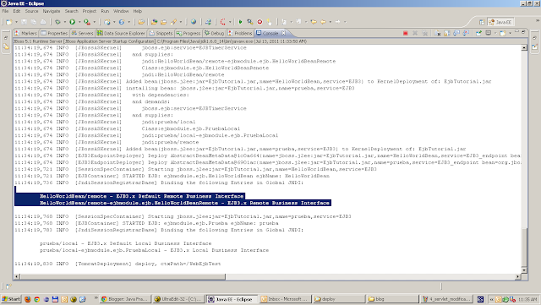This screenshot has width=541, height=305.
Task: Open the External Tools dropdown arrow
Action: click(x=94, y=22)
